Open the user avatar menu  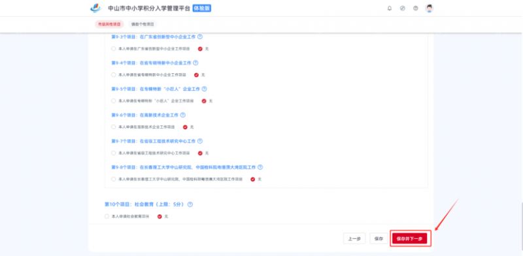tap(430, 8)
